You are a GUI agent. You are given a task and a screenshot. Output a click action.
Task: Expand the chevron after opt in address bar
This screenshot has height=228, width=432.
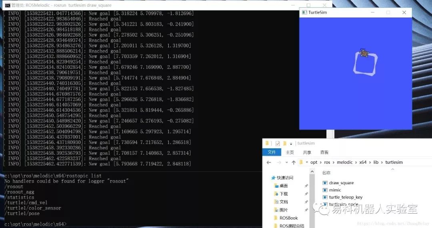coord(320,162)
